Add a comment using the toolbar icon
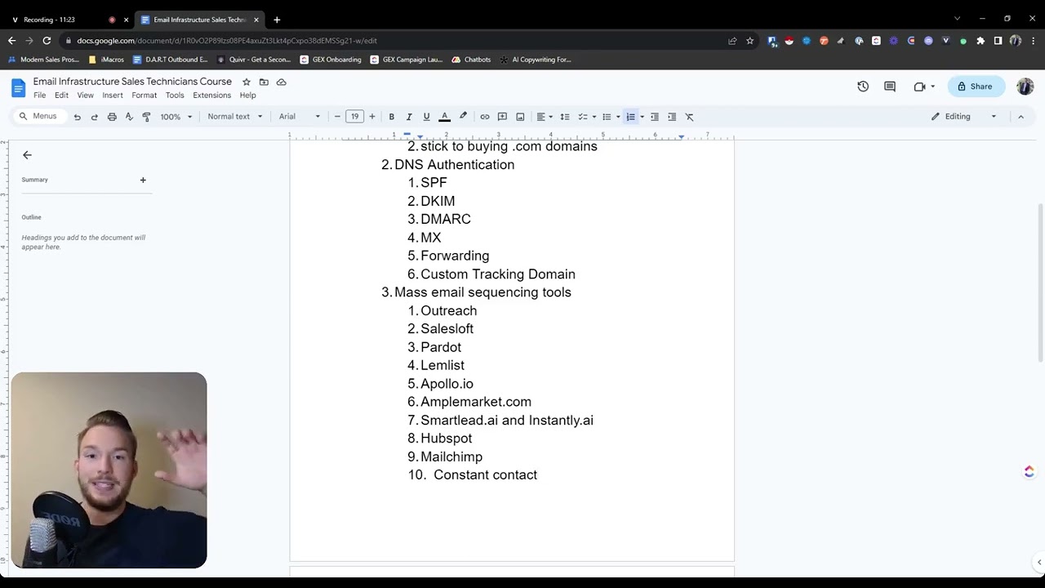Screen dimensions: 1045x588 [x=502, y=117]
